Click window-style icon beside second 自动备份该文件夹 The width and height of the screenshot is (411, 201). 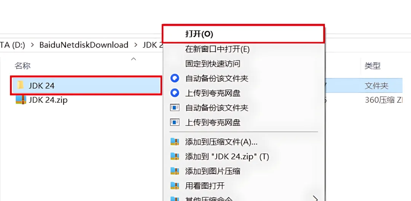coord(175,108)
